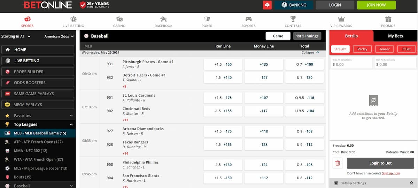
Task: Click the Win All Selections input field
Action: 395,63
